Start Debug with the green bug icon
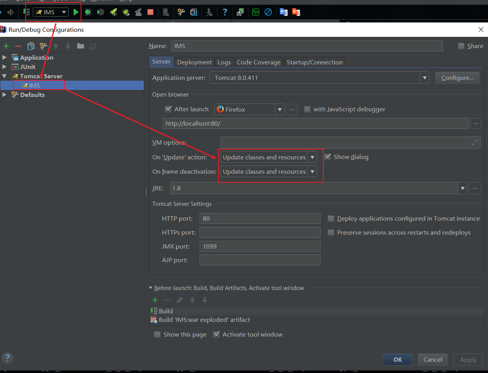 point(88,12)
